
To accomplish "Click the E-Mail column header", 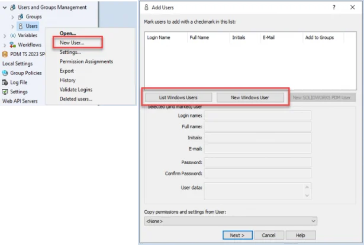I will (281, 38).
